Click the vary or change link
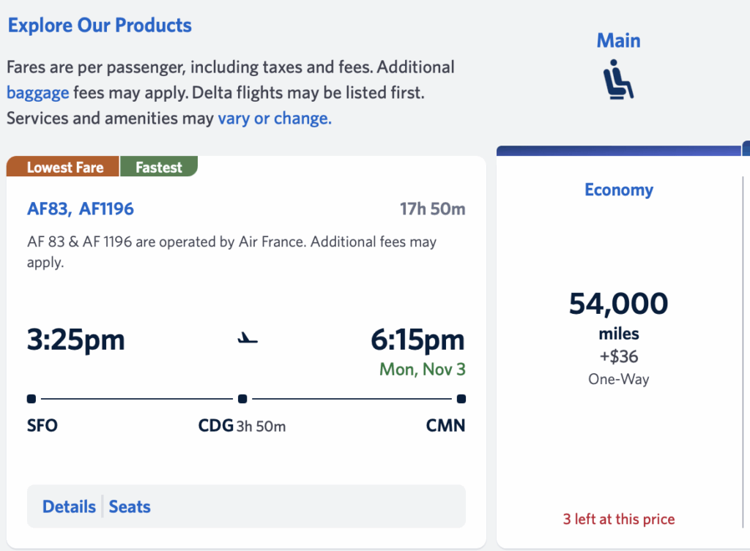This screenshot has width=750, height=551. (x=274, y=118)
